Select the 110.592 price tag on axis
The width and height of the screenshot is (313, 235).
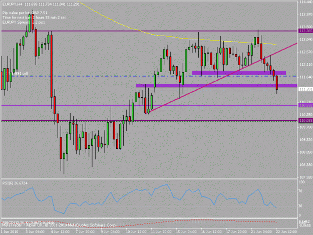[x=305, y=105]
